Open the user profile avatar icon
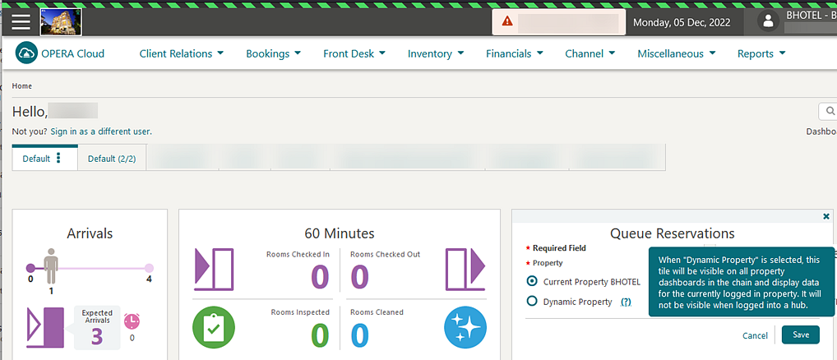 pyautogui.click(x=768, y=21)
